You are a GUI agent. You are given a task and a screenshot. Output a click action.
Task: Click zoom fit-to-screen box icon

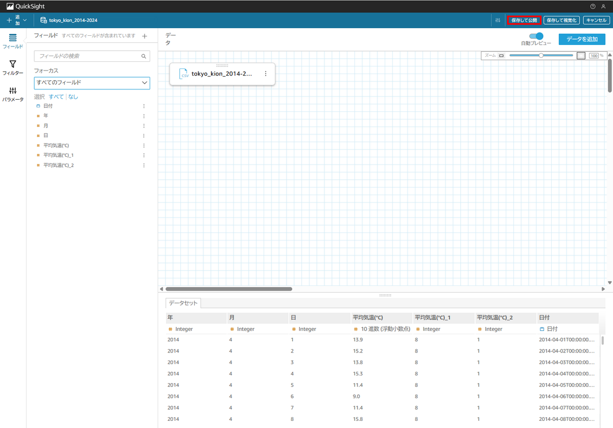point(581,56)
